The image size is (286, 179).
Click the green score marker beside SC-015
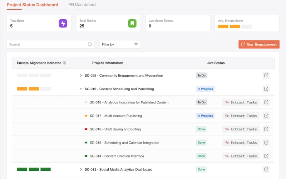(x=86, y=142)
